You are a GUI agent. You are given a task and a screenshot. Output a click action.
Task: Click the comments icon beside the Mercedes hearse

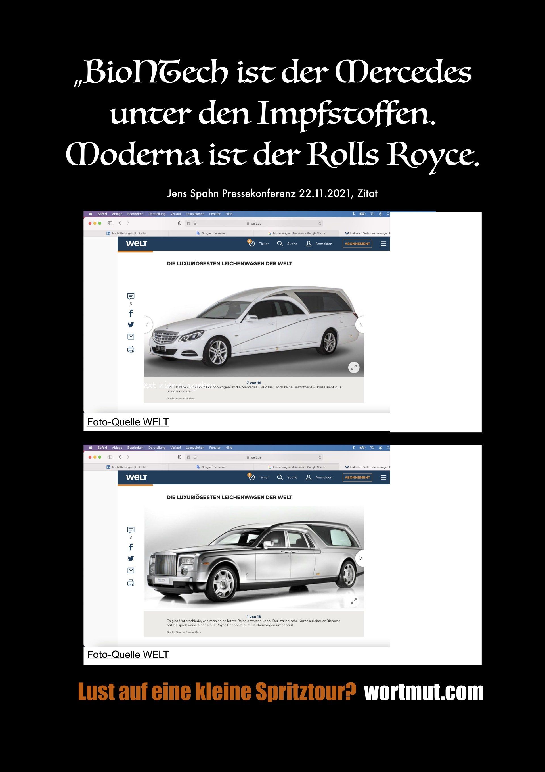coord(131,296)
